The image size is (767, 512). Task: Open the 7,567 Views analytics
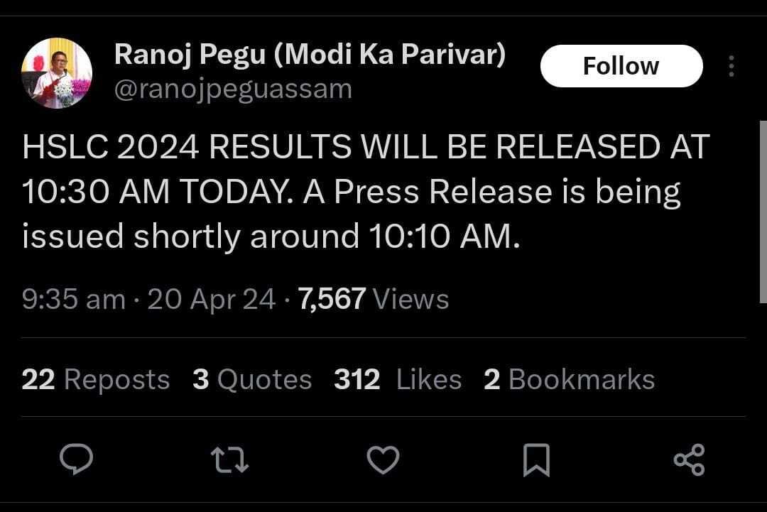(374, 299)
